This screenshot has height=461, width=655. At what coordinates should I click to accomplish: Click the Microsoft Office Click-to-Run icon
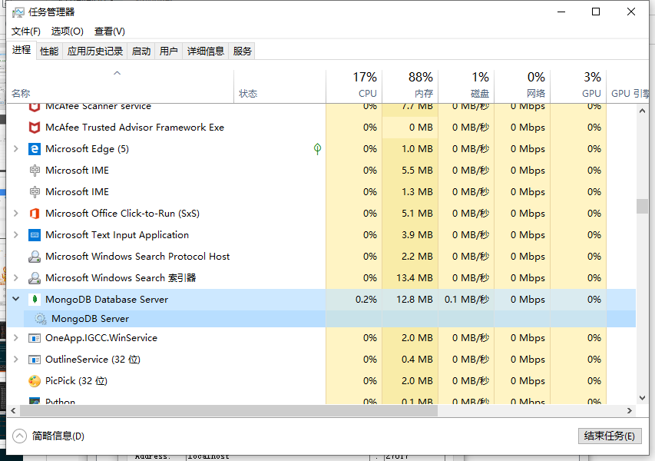pos(35,214)
